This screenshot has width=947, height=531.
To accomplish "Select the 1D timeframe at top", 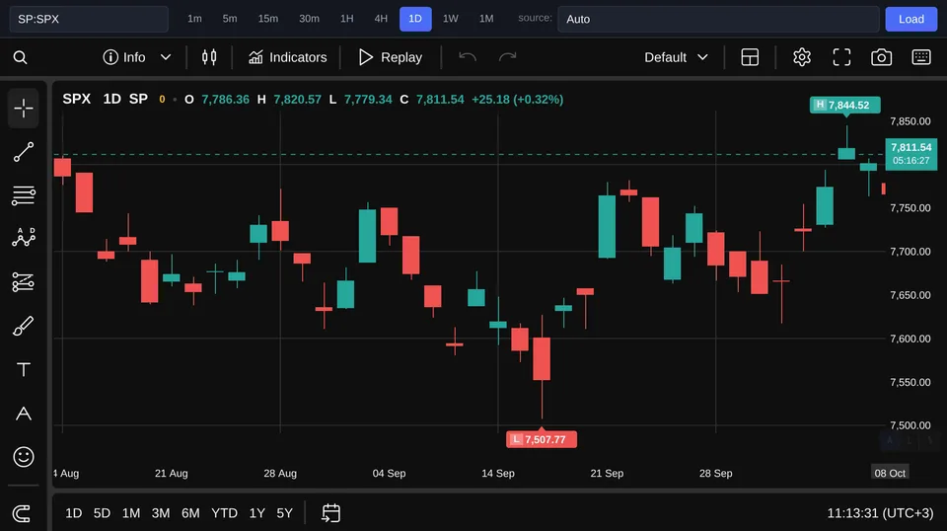I will coord(415,19).
